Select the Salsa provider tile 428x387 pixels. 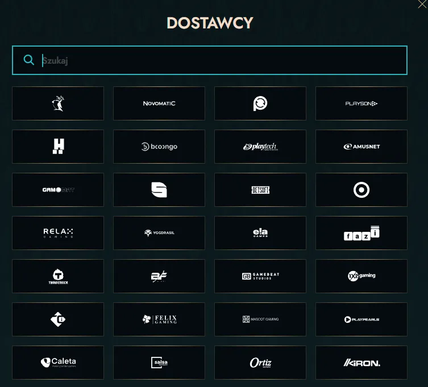pyautogui.click(x=159, y=363)
